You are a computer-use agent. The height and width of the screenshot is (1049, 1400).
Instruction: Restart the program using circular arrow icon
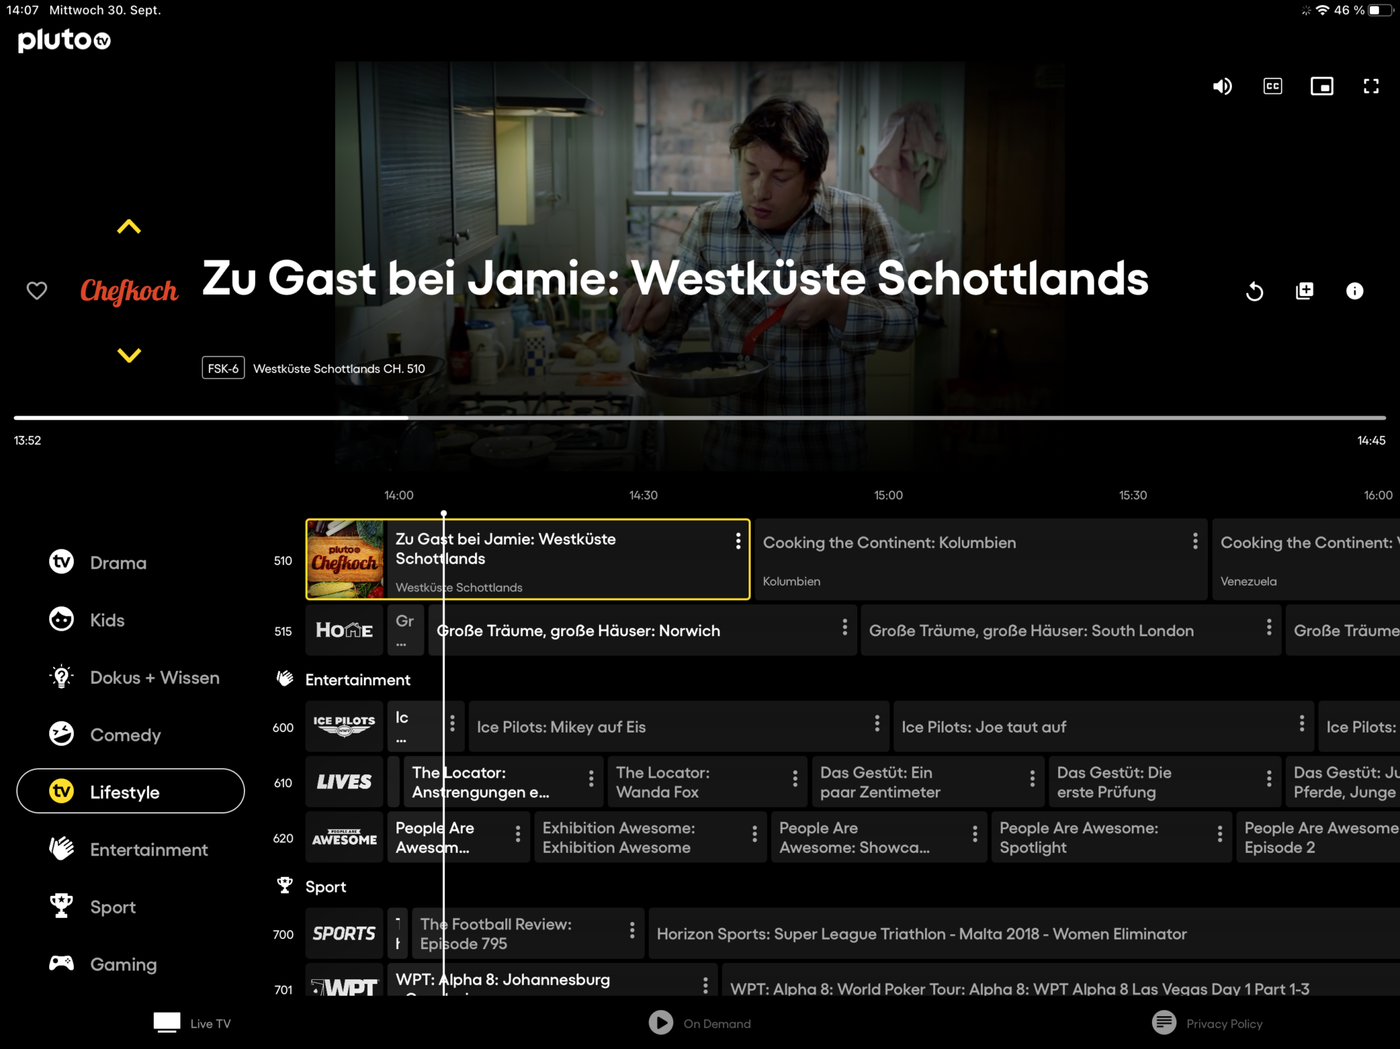[1254, 292]
